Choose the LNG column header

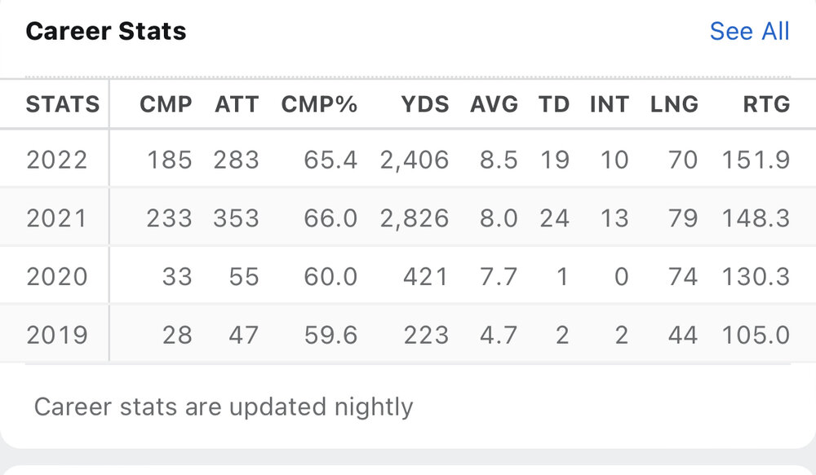(x=674, y=104)
